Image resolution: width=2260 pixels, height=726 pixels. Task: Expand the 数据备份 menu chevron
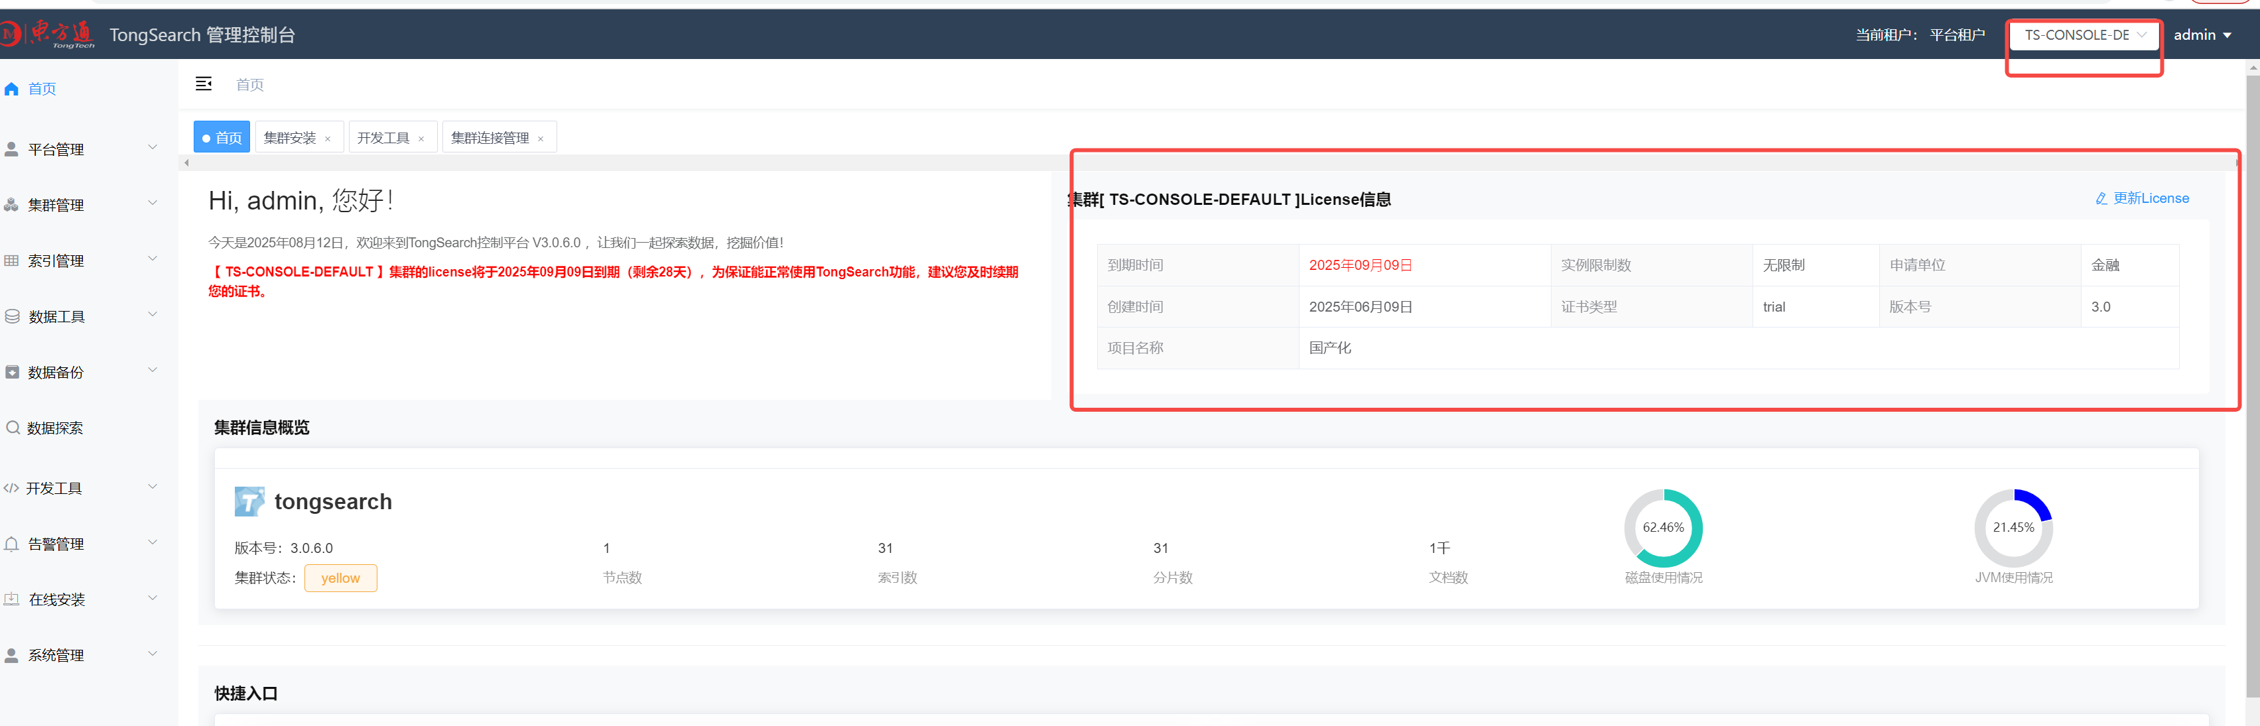tap(153, 370)
